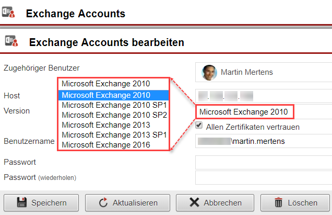Click Martin Mertens avatar photo
332x215 pixels.
click(x=209, y=72)
